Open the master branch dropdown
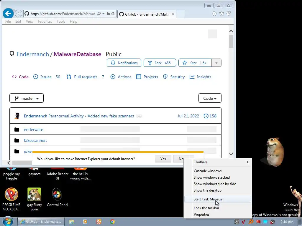The height and width of the screenshot is (226, 302). (x=27, y=98)
